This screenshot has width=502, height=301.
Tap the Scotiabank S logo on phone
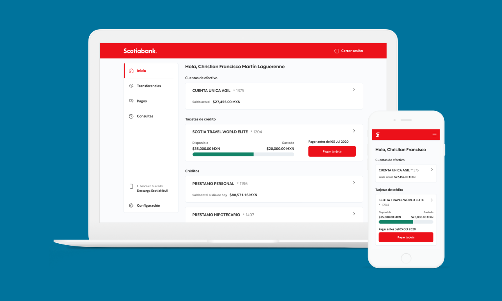click(378, 135)
